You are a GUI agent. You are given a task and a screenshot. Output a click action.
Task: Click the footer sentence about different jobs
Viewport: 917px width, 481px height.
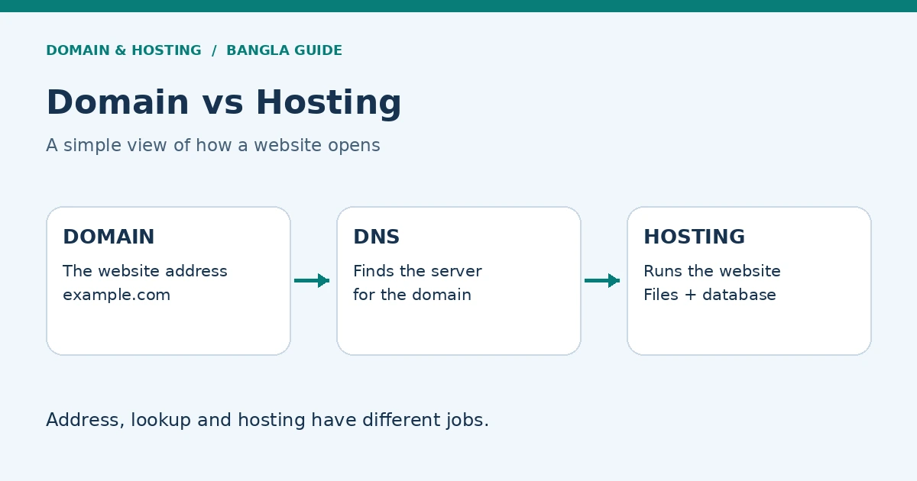pos(267,420)
